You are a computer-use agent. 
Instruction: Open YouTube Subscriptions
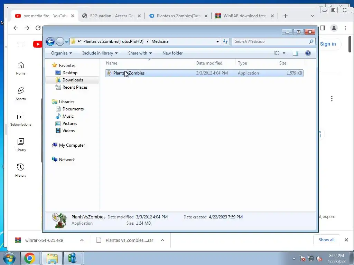click(21, 119)
